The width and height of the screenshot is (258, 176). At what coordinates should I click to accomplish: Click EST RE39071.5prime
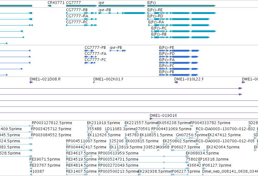point(31,162)
